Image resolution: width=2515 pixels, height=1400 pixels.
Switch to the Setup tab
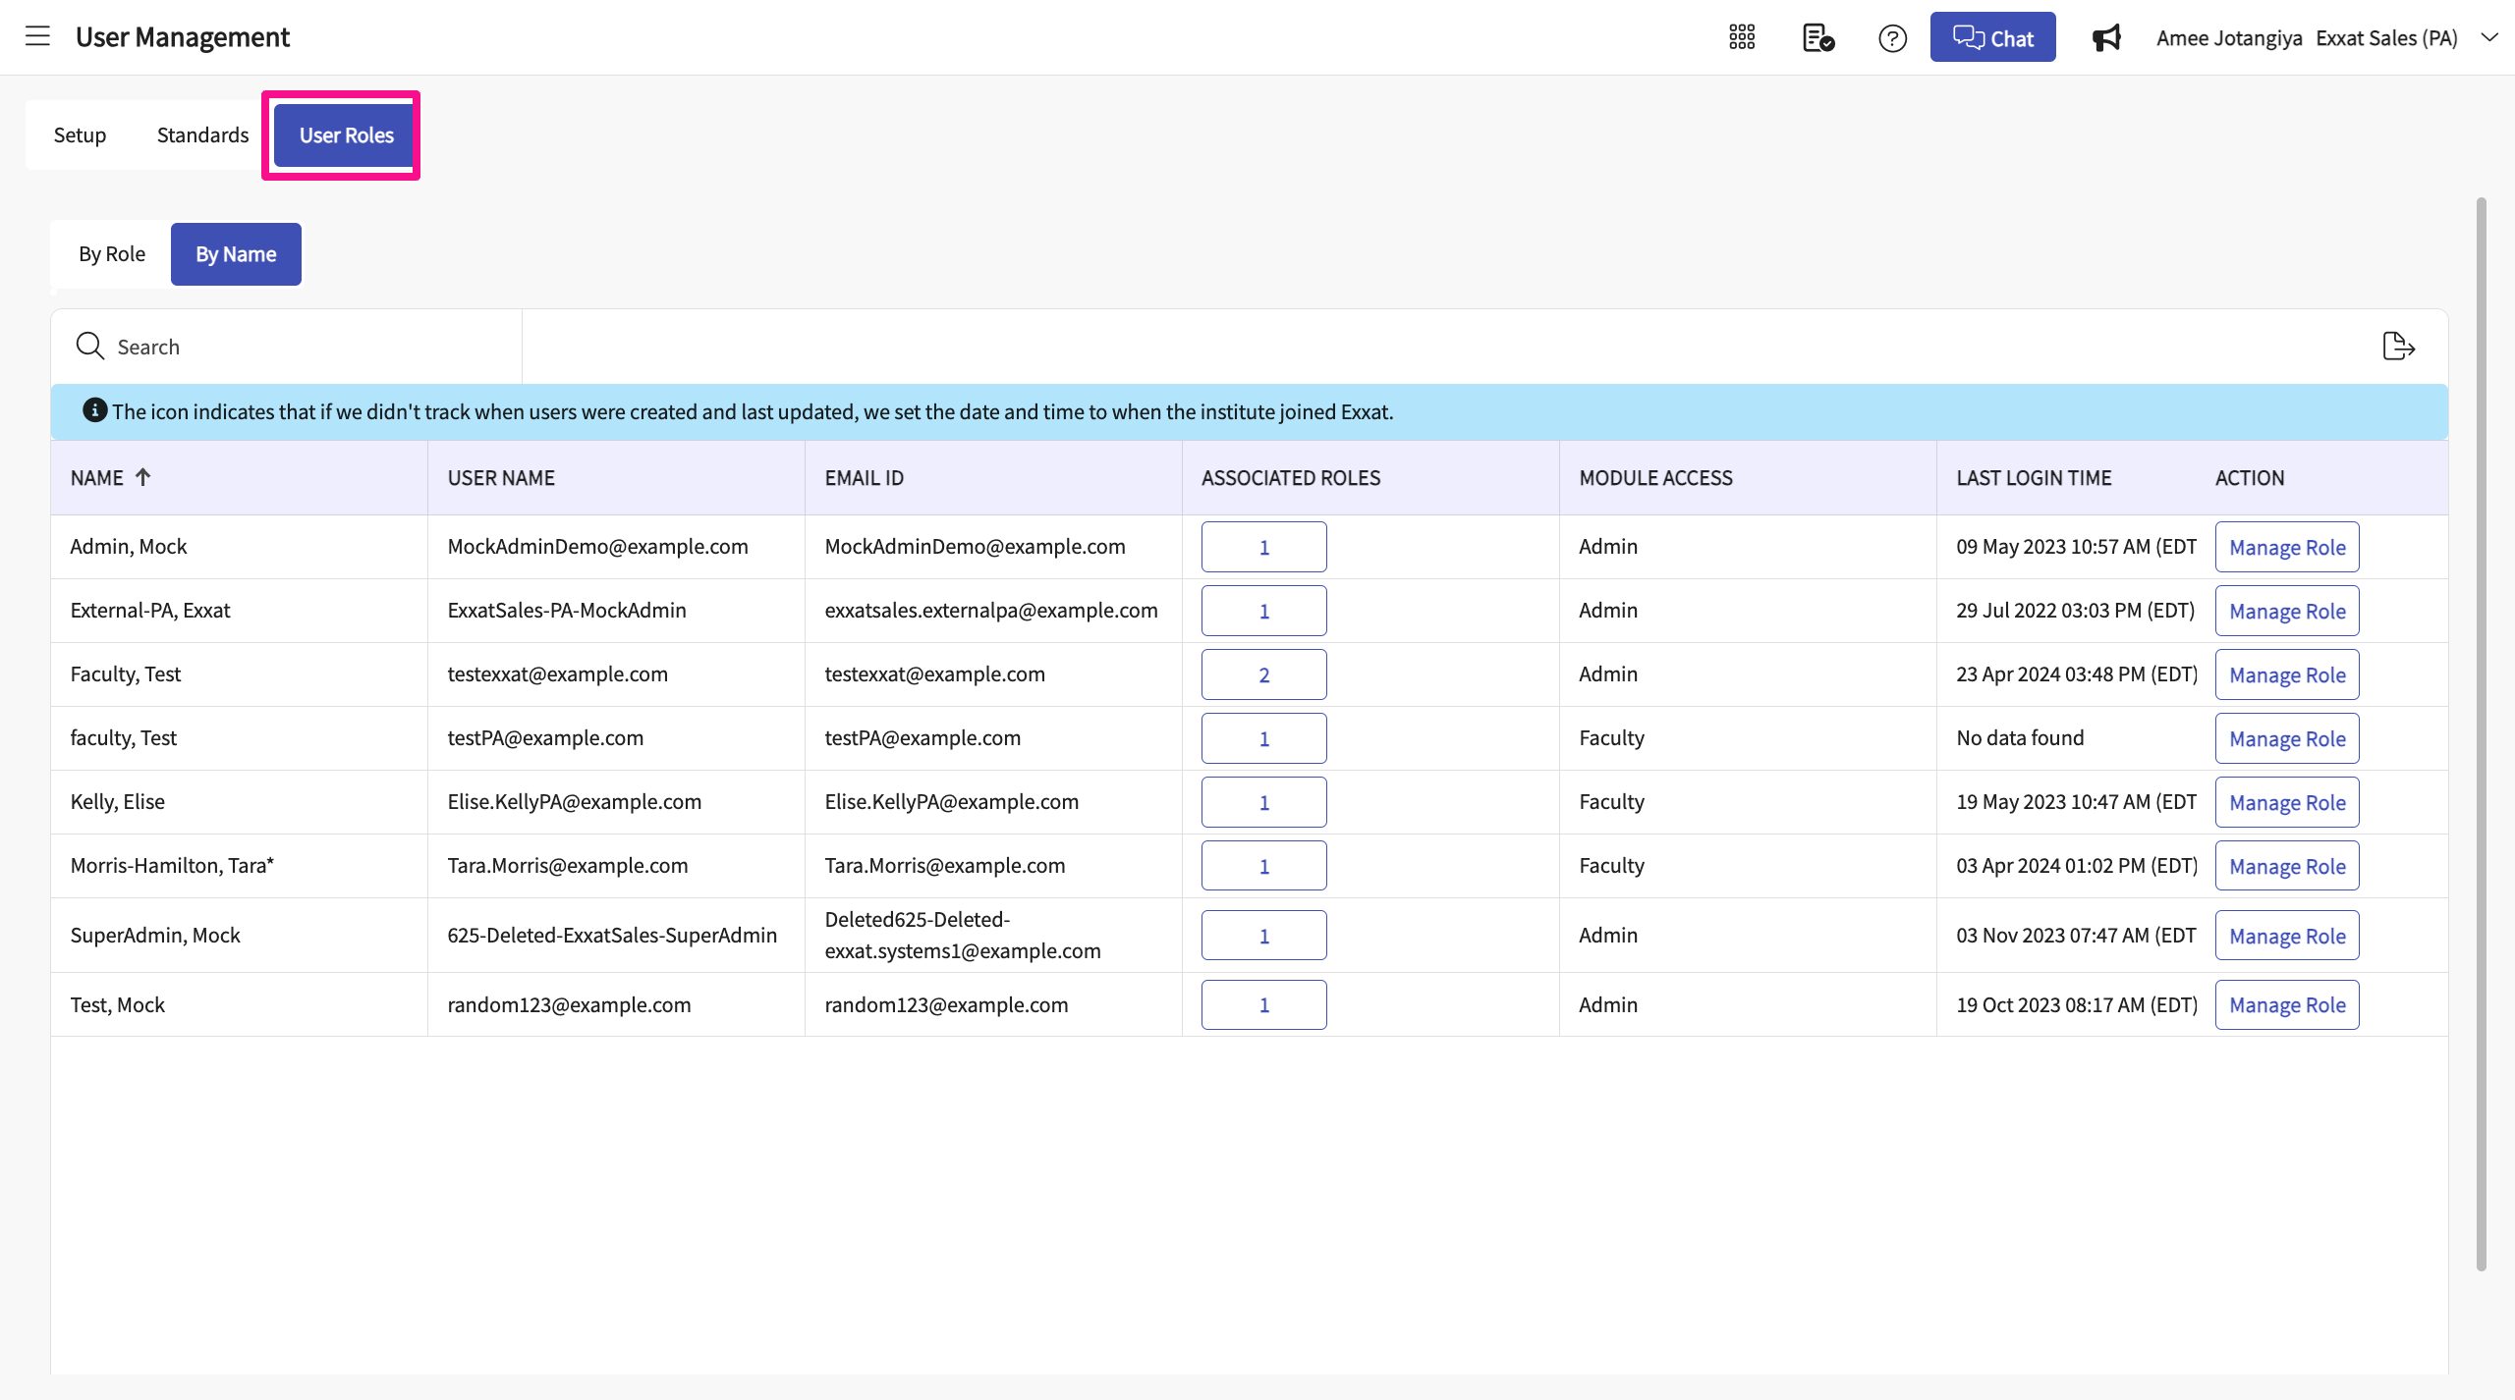click(80, 135)
